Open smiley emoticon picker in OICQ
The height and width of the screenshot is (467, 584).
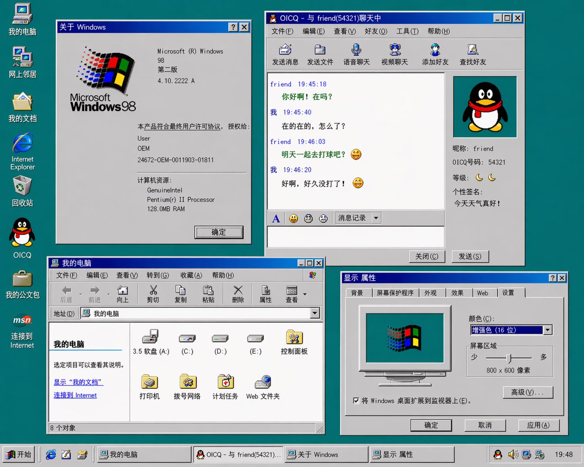point(293,218)
